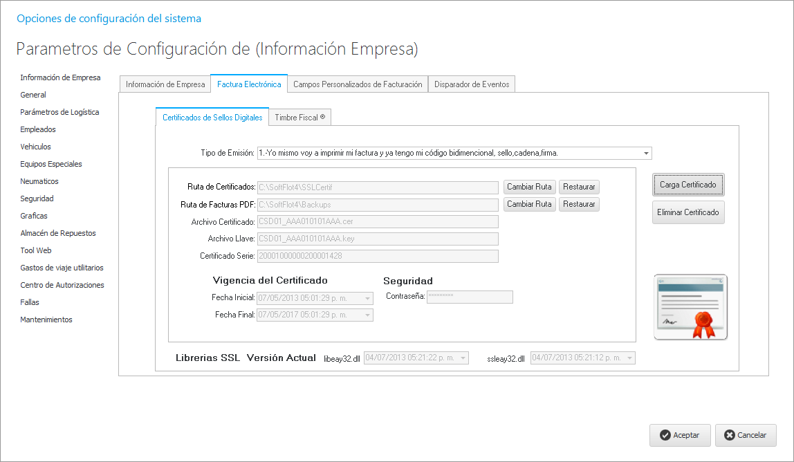Open Campos Personalizados de Facturación tab

pos(358,84)
